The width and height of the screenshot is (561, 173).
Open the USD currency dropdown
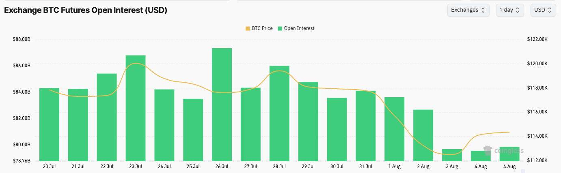543,10
